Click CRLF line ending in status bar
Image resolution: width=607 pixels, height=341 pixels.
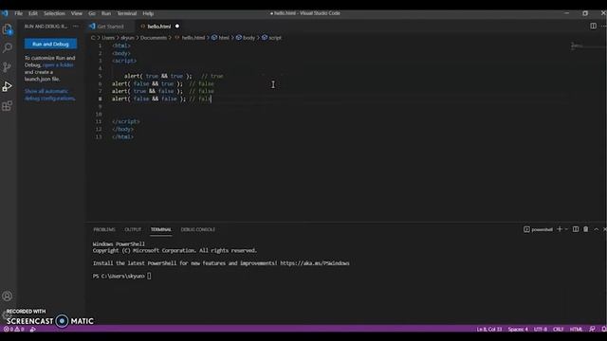(x=558, y=329)
